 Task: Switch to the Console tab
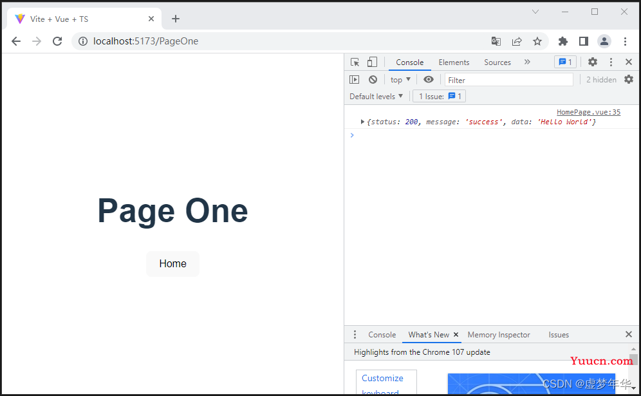[x=409, y=62]
